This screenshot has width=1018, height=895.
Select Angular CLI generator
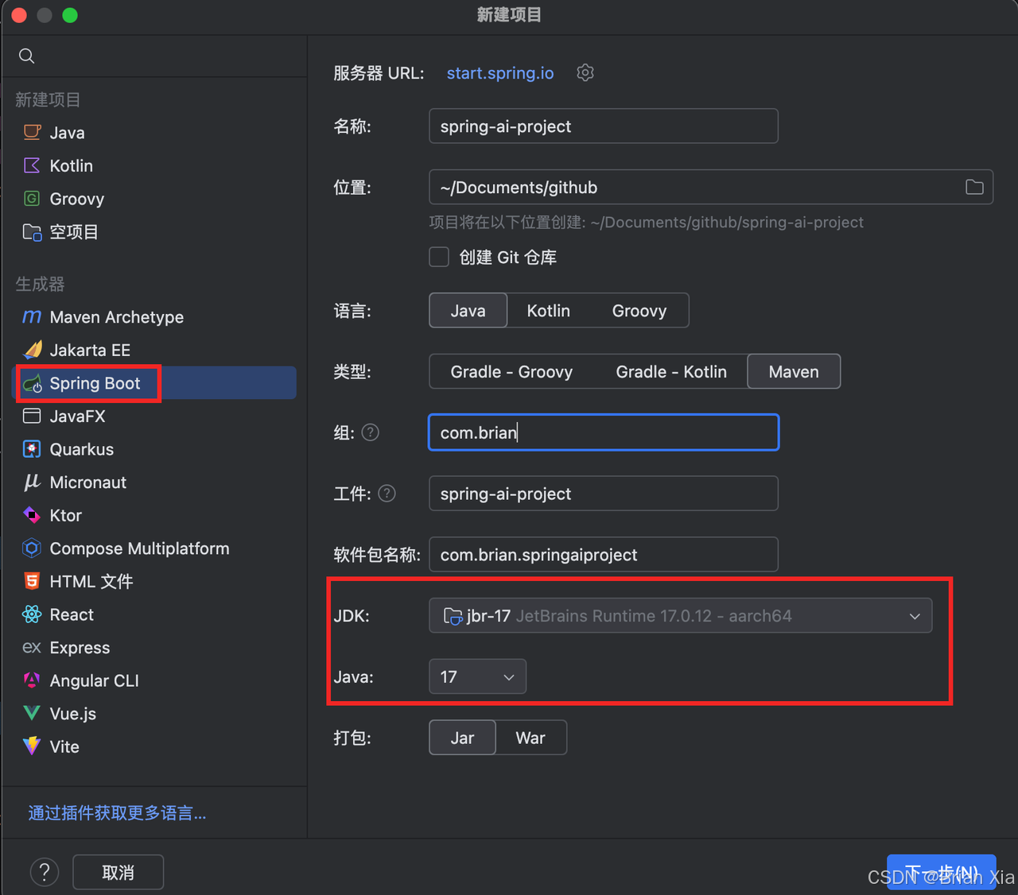point(156,680)
